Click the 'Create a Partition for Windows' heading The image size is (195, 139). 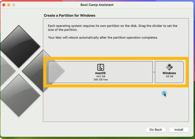coord(70,16)
